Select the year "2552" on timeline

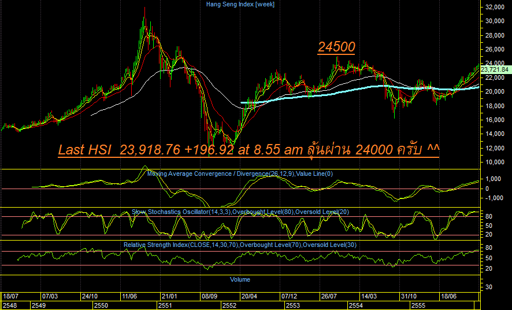click(x=229, y=306)
